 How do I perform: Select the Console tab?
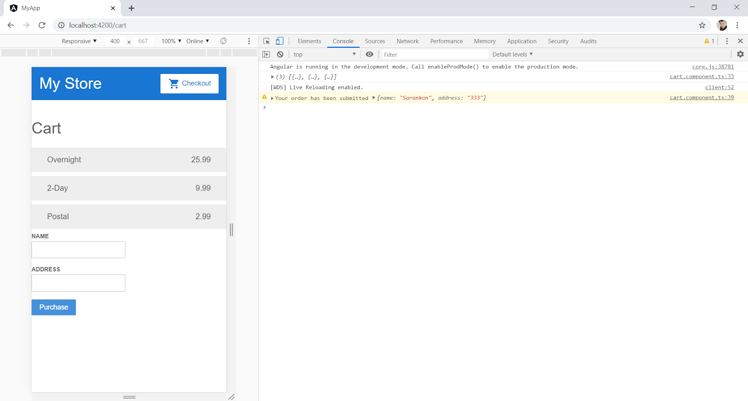click(343, 41)
